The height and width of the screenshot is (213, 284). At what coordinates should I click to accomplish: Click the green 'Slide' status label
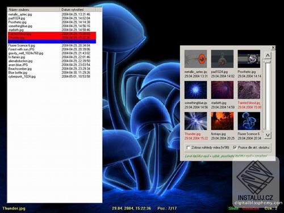(x=233, y=208)
